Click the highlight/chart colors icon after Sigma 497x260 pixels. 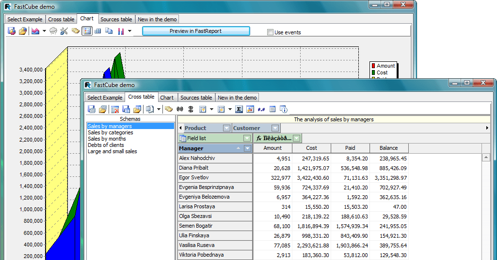tap(250, 109)
